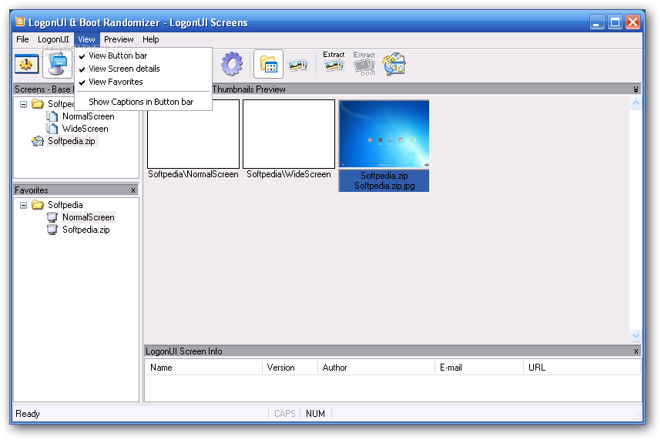Open the Preview menu

[x=119, y=39]
